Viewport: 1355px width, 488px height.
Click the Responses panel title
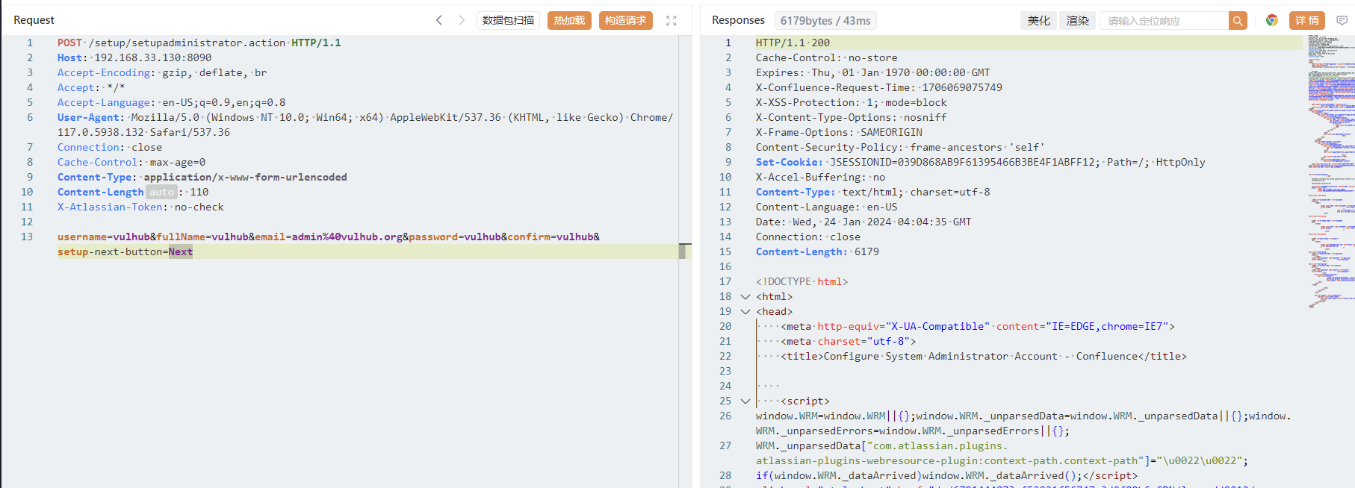coord(738,20)
